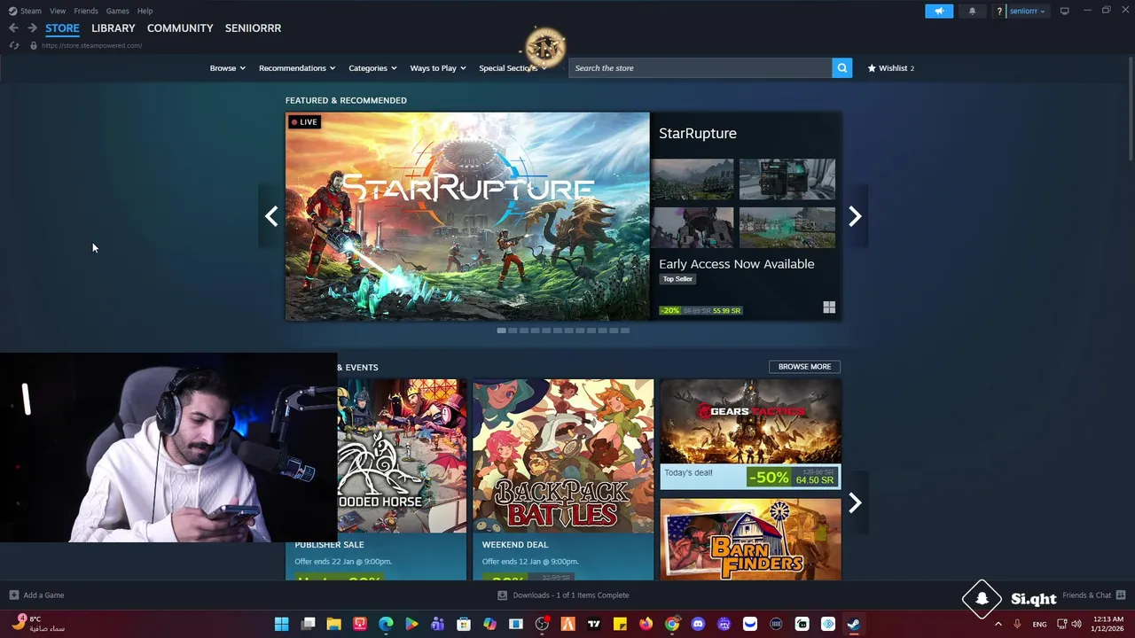The height and width of the screenshot is (638, 1135).
Task: Click the Wishlist link
Action: point(893,68)
